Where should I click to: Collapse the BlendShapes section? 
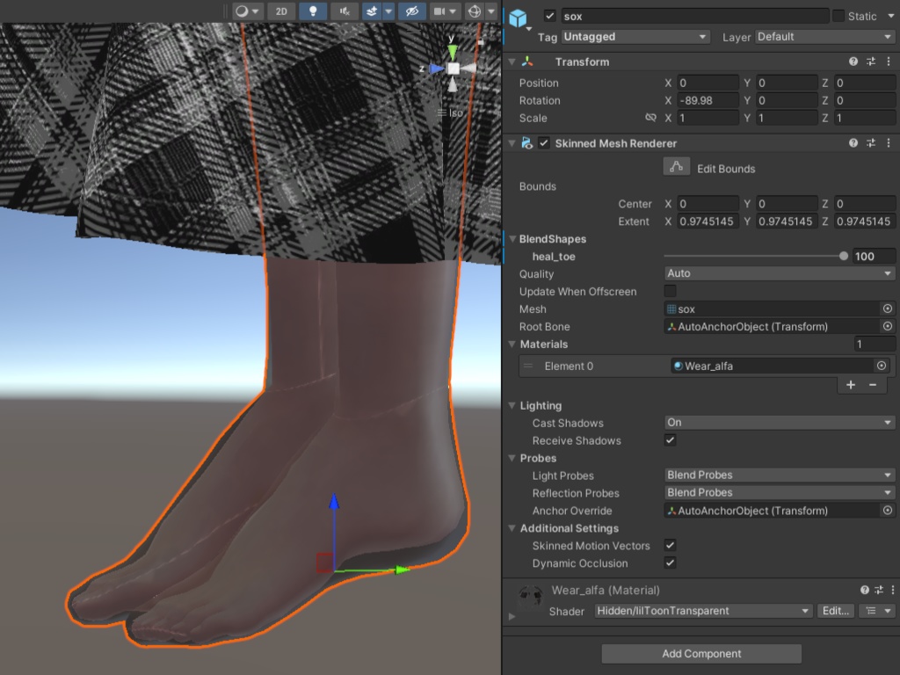point(512,239)
